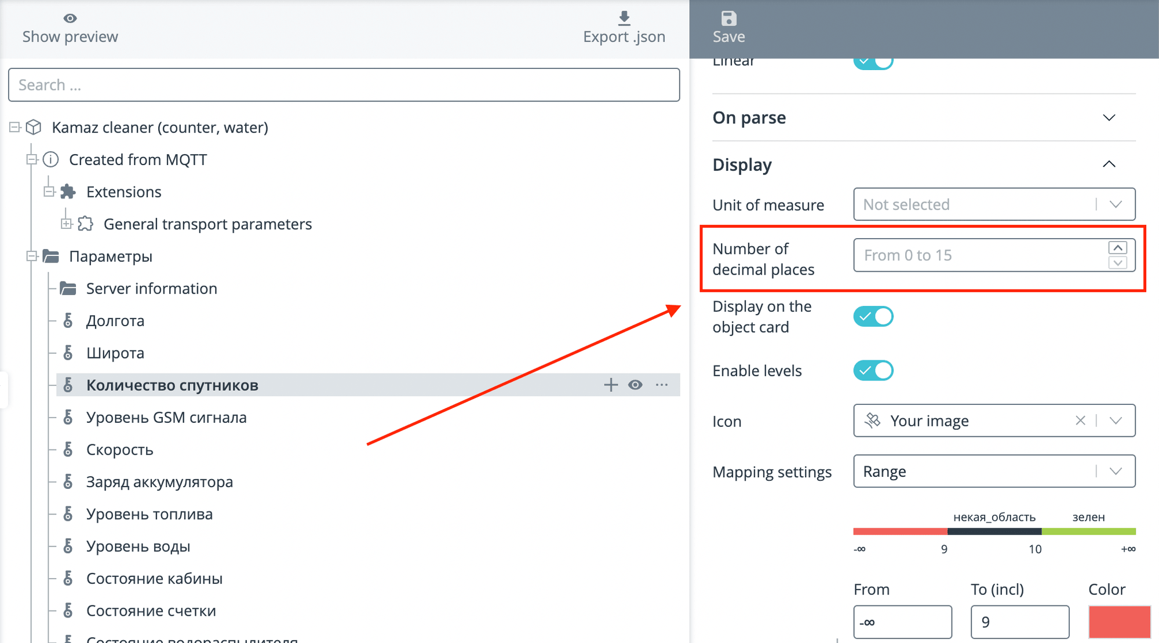Click the Server information folder icon
Image resolution: width=1159 pixels, height=643 pixels.
click(x=68, y=288)
